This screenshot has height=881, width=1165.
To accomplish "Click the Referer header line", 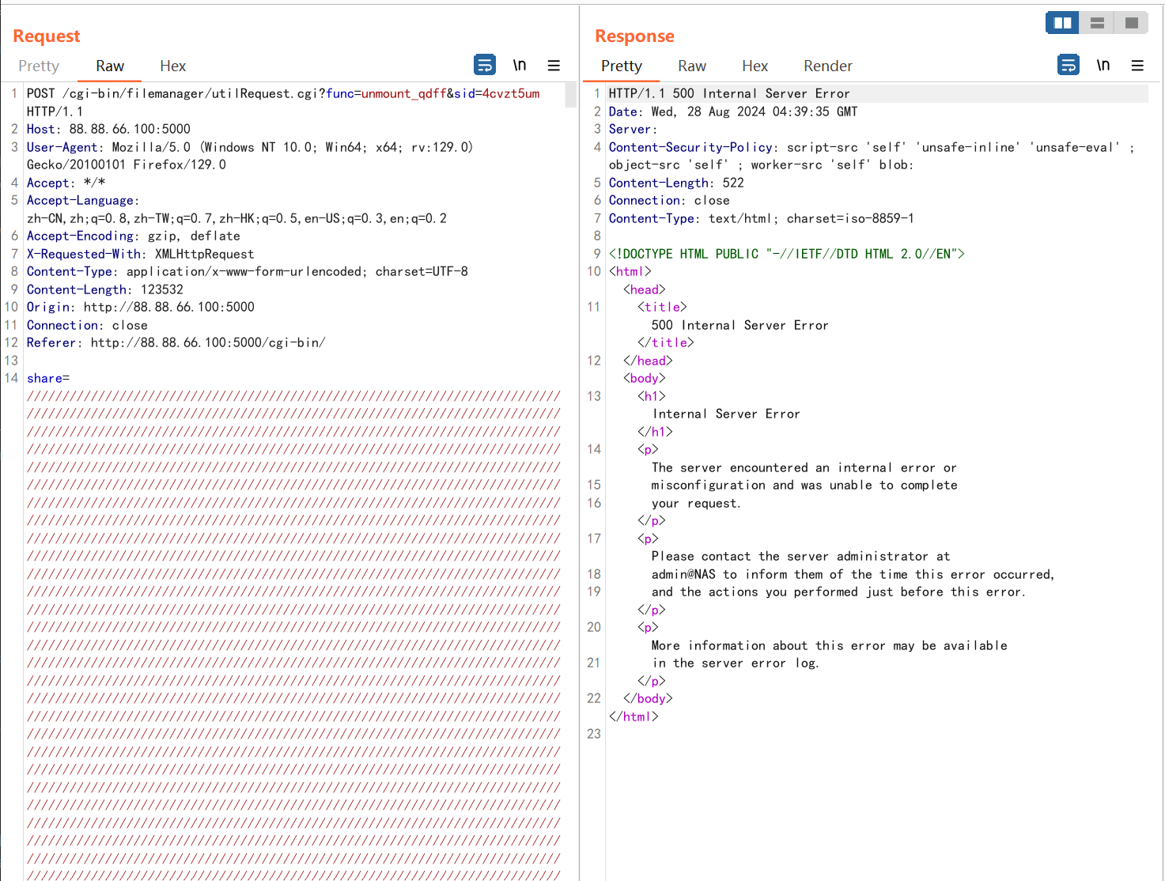I will point(176,342).
